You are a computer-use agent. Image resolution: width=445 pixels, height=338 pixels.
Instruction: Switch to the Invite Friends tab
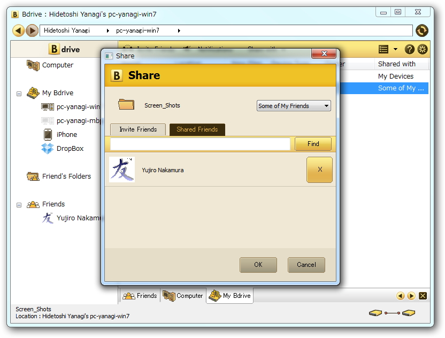(138, 129)
